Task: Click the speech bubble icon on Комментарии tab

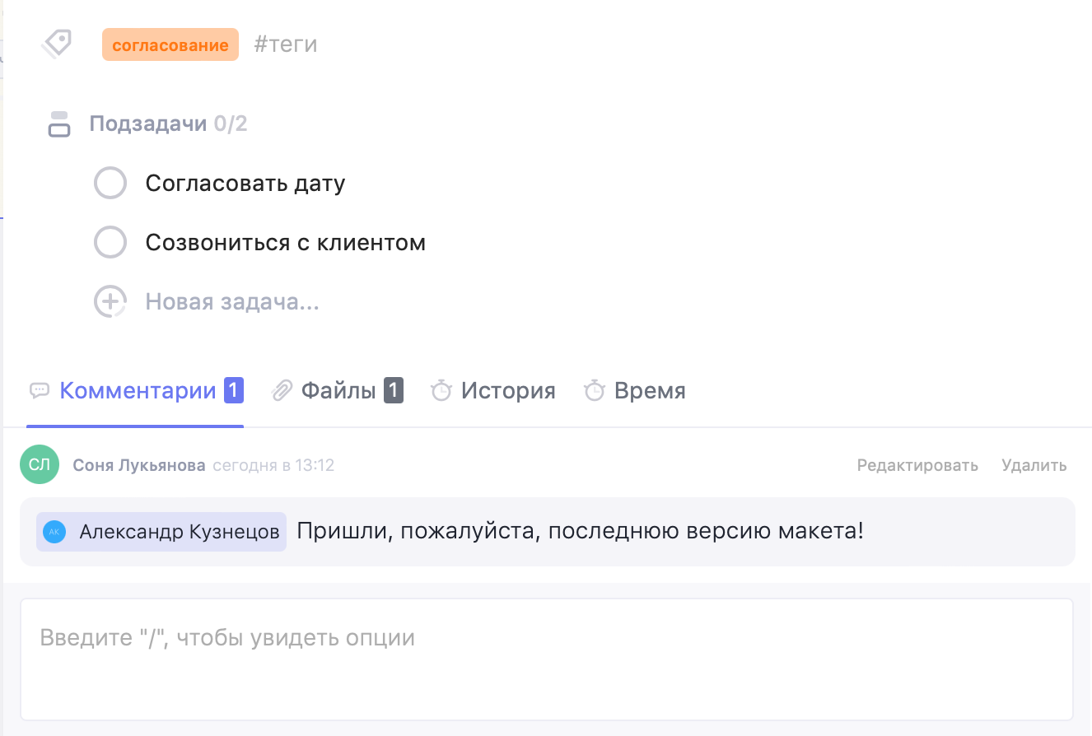Action: [x=39, y=390]
